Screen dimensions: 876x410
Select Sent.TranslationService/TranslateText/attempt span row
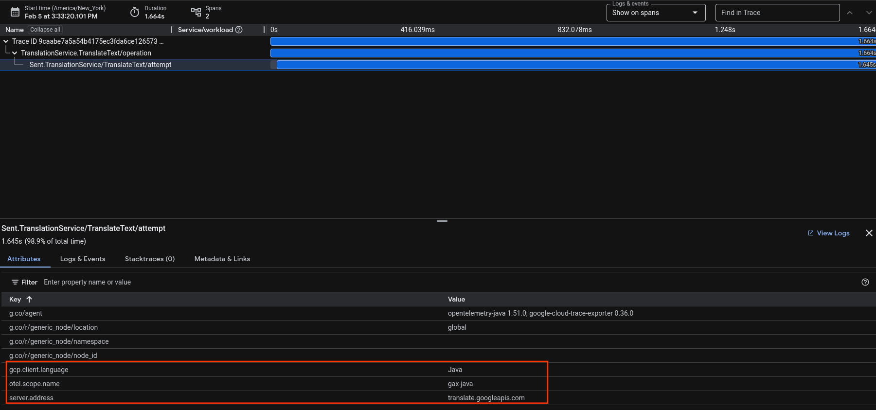pos(100,65)
